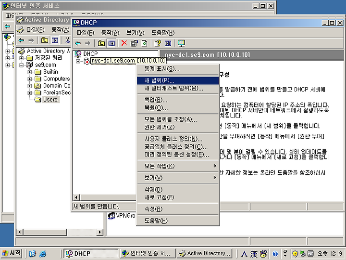Click the language bar A input mode icon
The height and width of the screenshot is (260, 346).
coord(244,254)
